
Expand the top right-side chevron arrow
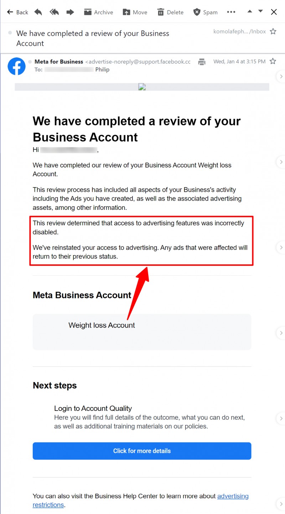point(281,76)
